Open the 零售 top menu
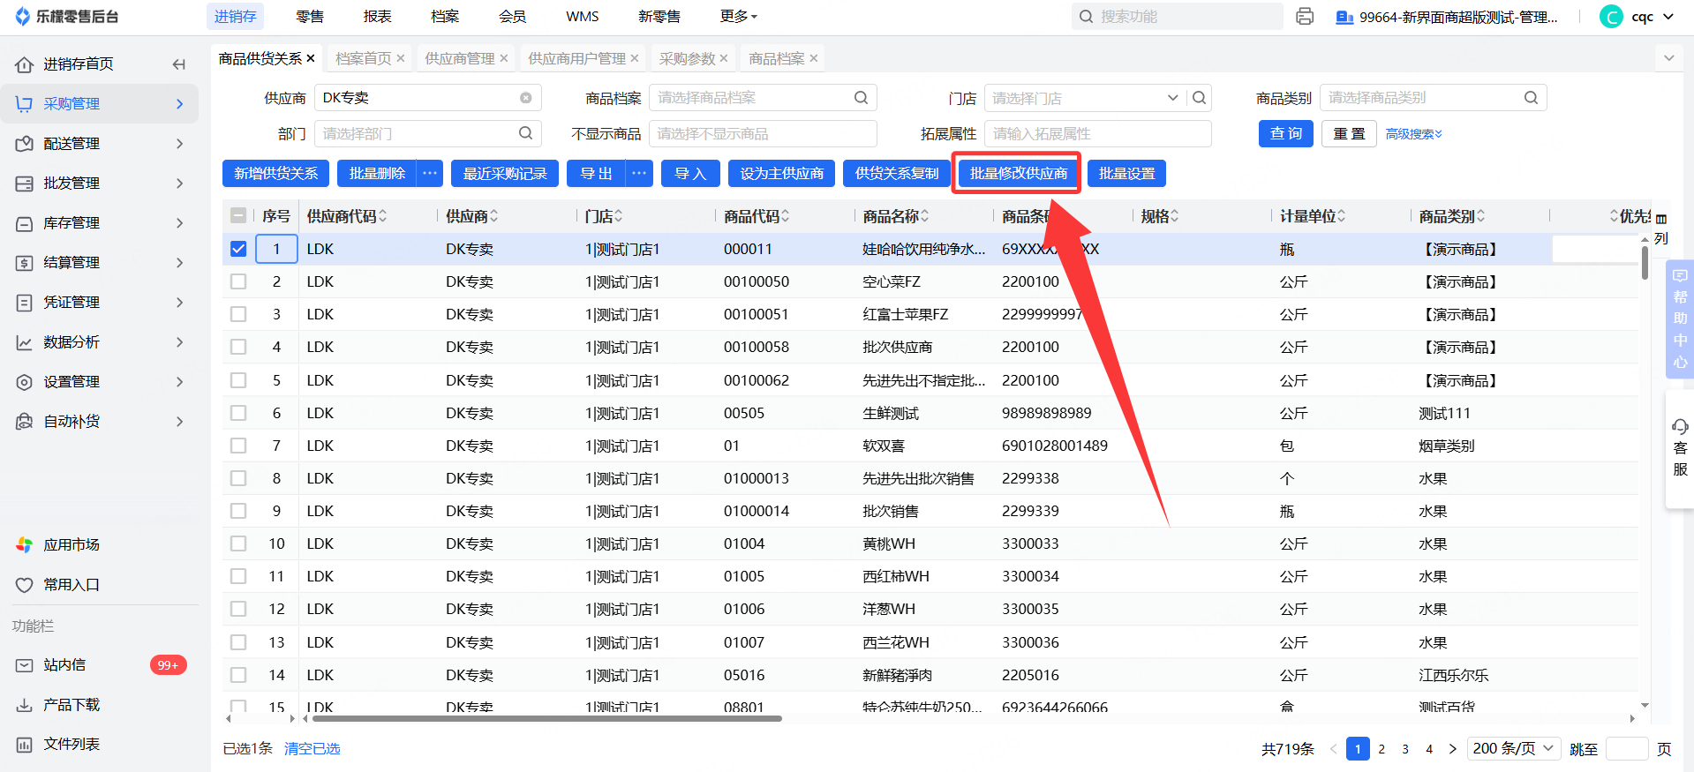1694x772 pixels. (x=310, y=17)
